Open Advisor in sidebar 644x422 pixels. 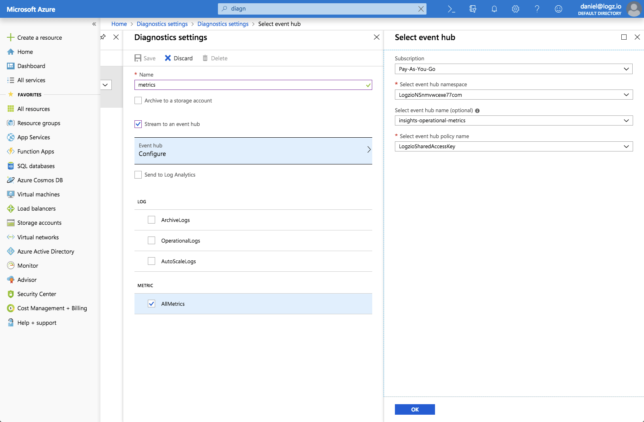click(27, 280)
